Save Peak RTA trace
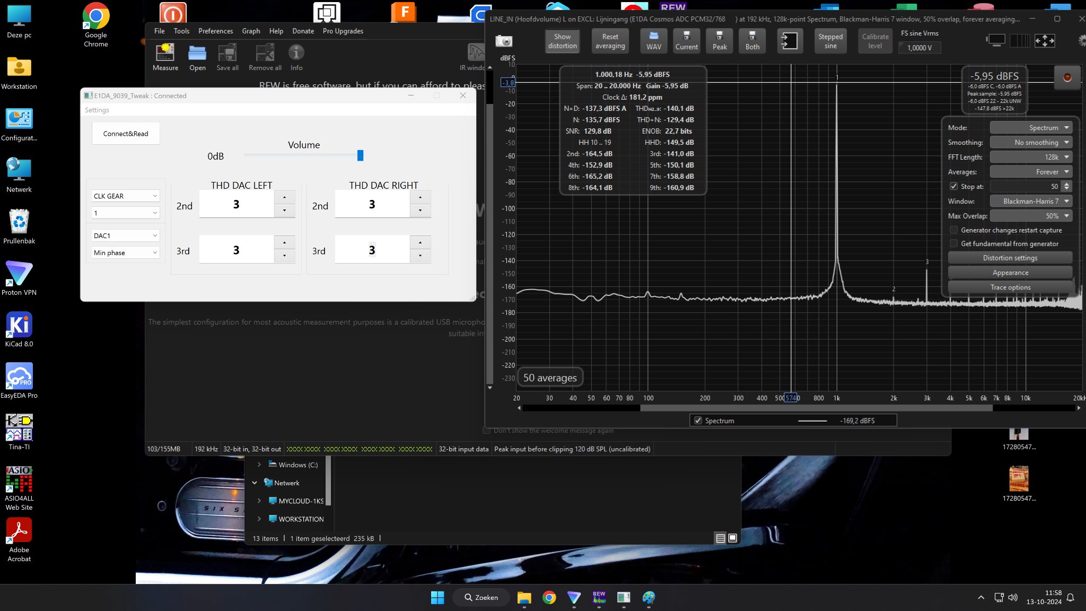This screenshot has height=611, width=1086. click(720, 41)
